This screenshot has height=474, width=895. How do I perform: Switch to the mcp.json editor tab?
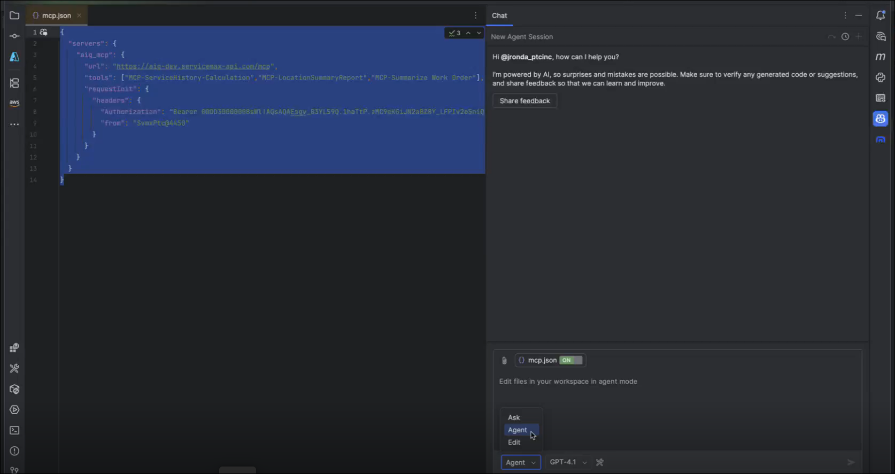(x=56, y=15)
